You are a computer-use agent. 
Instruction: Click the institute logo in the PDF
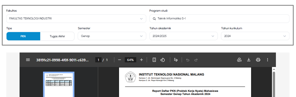[131, 77]
